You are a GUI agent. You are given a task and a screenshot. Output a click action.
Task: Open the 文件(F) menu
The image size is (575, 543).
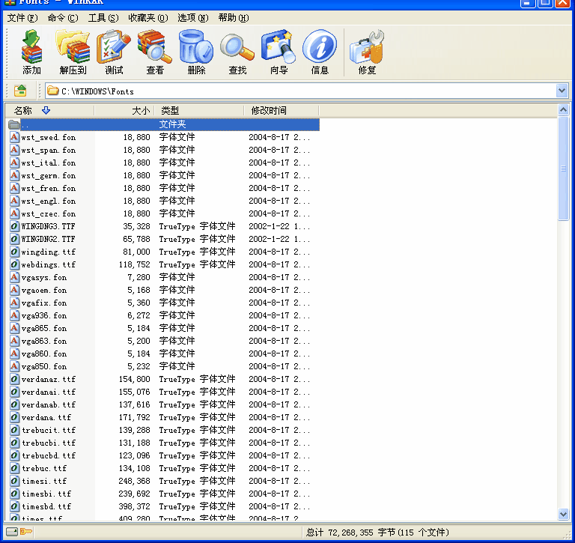[22, 18]
